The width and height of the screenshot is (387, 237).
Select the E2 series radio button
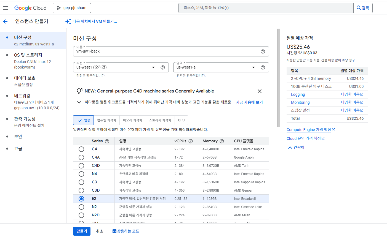coord(81,199)
